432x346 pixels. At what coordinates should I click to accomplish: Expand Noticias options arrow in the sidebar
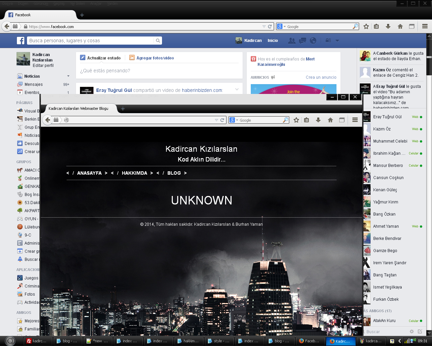click(x=68, y=76)
